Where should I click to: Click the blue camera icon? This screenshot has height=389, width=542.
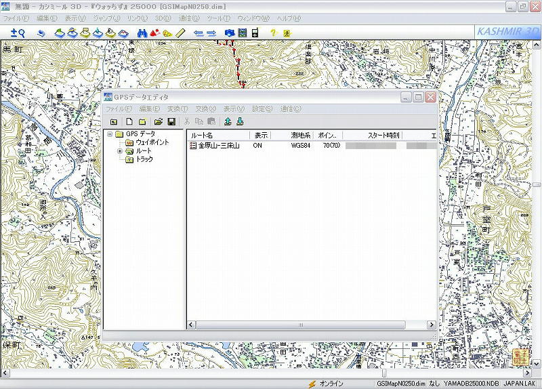click(x=230, y=33)
